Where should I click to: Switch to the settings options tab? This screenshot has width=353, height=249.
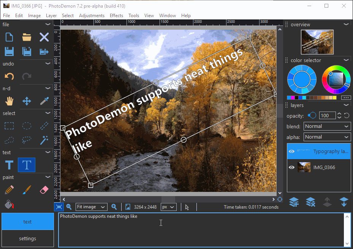(x=28, y=238)
